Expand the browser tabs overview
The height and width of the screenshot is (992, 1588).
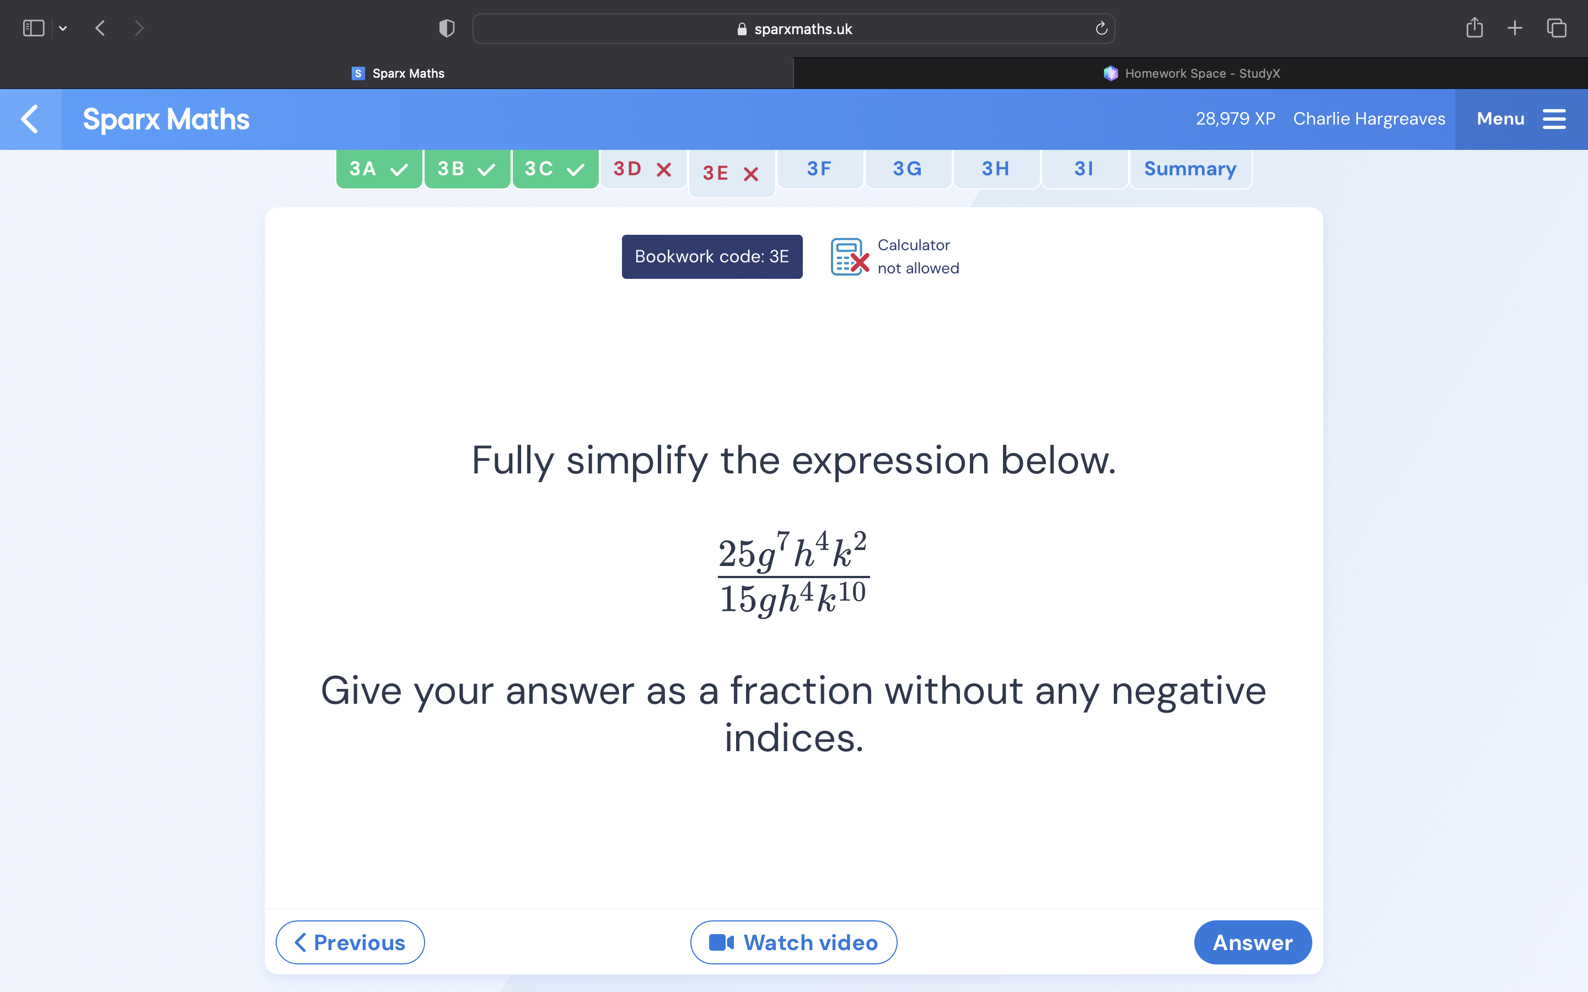point(1558,29)
